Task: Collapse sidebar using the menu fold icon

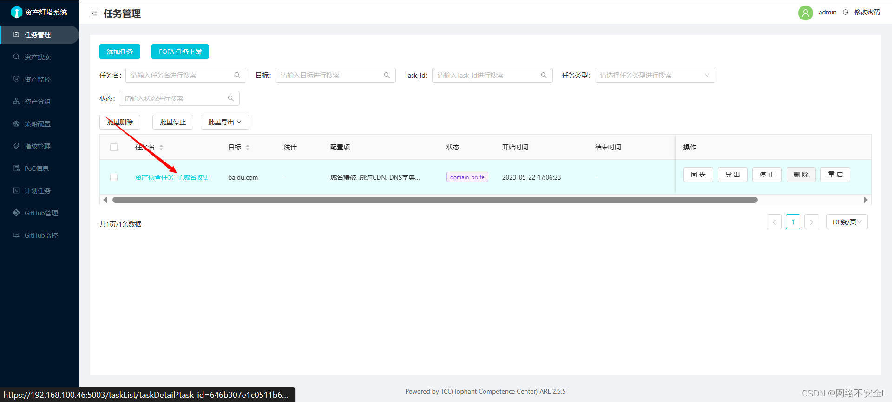Action: tap(94, 14)
